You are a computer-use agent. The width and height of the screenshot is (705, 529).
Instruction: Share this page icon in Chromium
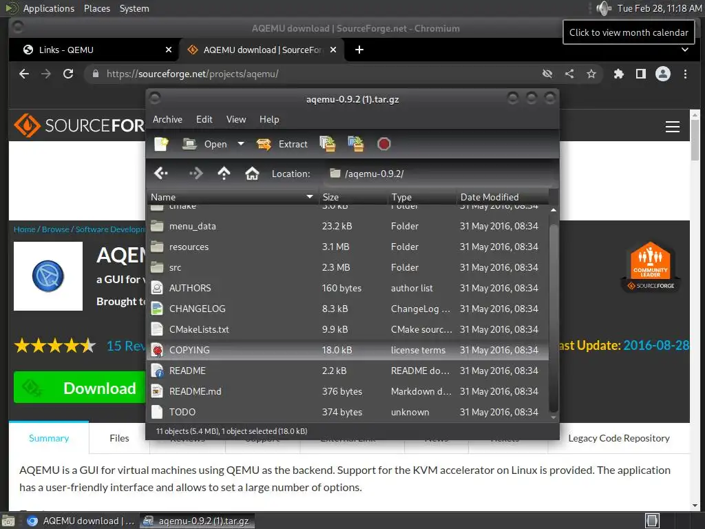coord(569,74)
